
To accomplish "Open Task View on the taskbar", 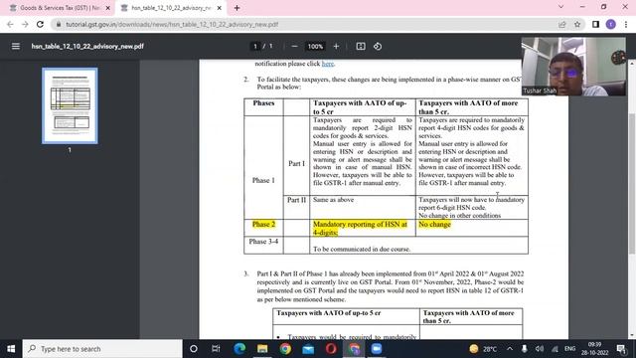I will point(216,349).
